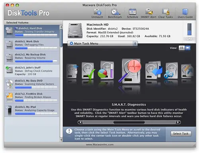Select disk2s2, My Backup Disk volume

coord(32,58)
